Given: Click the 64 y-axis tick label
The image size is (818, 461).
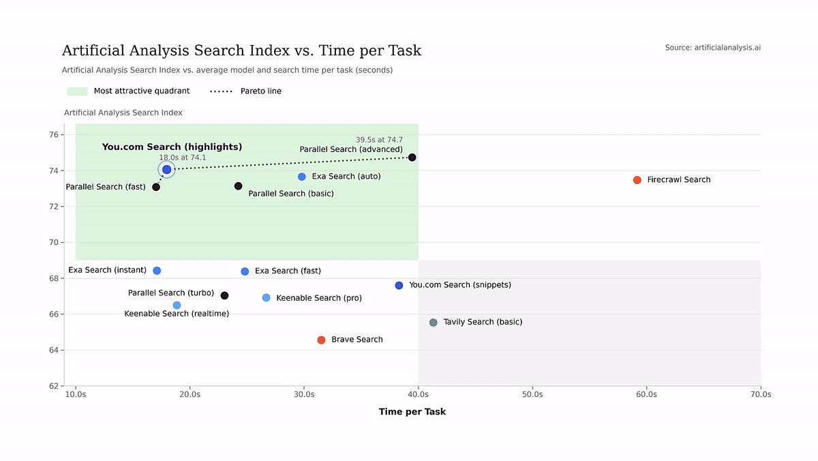Looking at the screenshot, I should pyautogui.click(x=54, y=351).
